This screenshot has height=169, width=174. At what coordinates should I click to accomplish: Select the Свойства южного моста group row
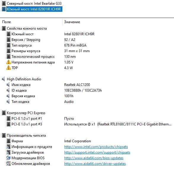click(27, 28)
